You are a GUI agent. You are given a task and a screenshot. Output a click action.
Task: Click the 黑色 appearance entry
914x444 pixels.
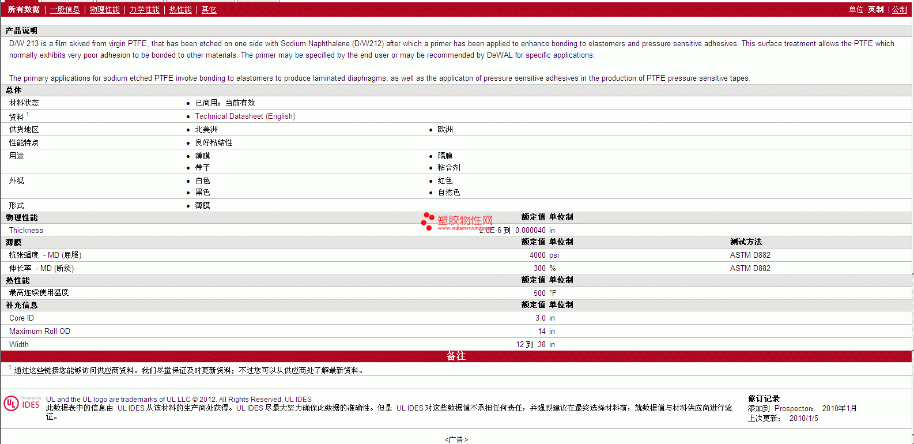202,192
